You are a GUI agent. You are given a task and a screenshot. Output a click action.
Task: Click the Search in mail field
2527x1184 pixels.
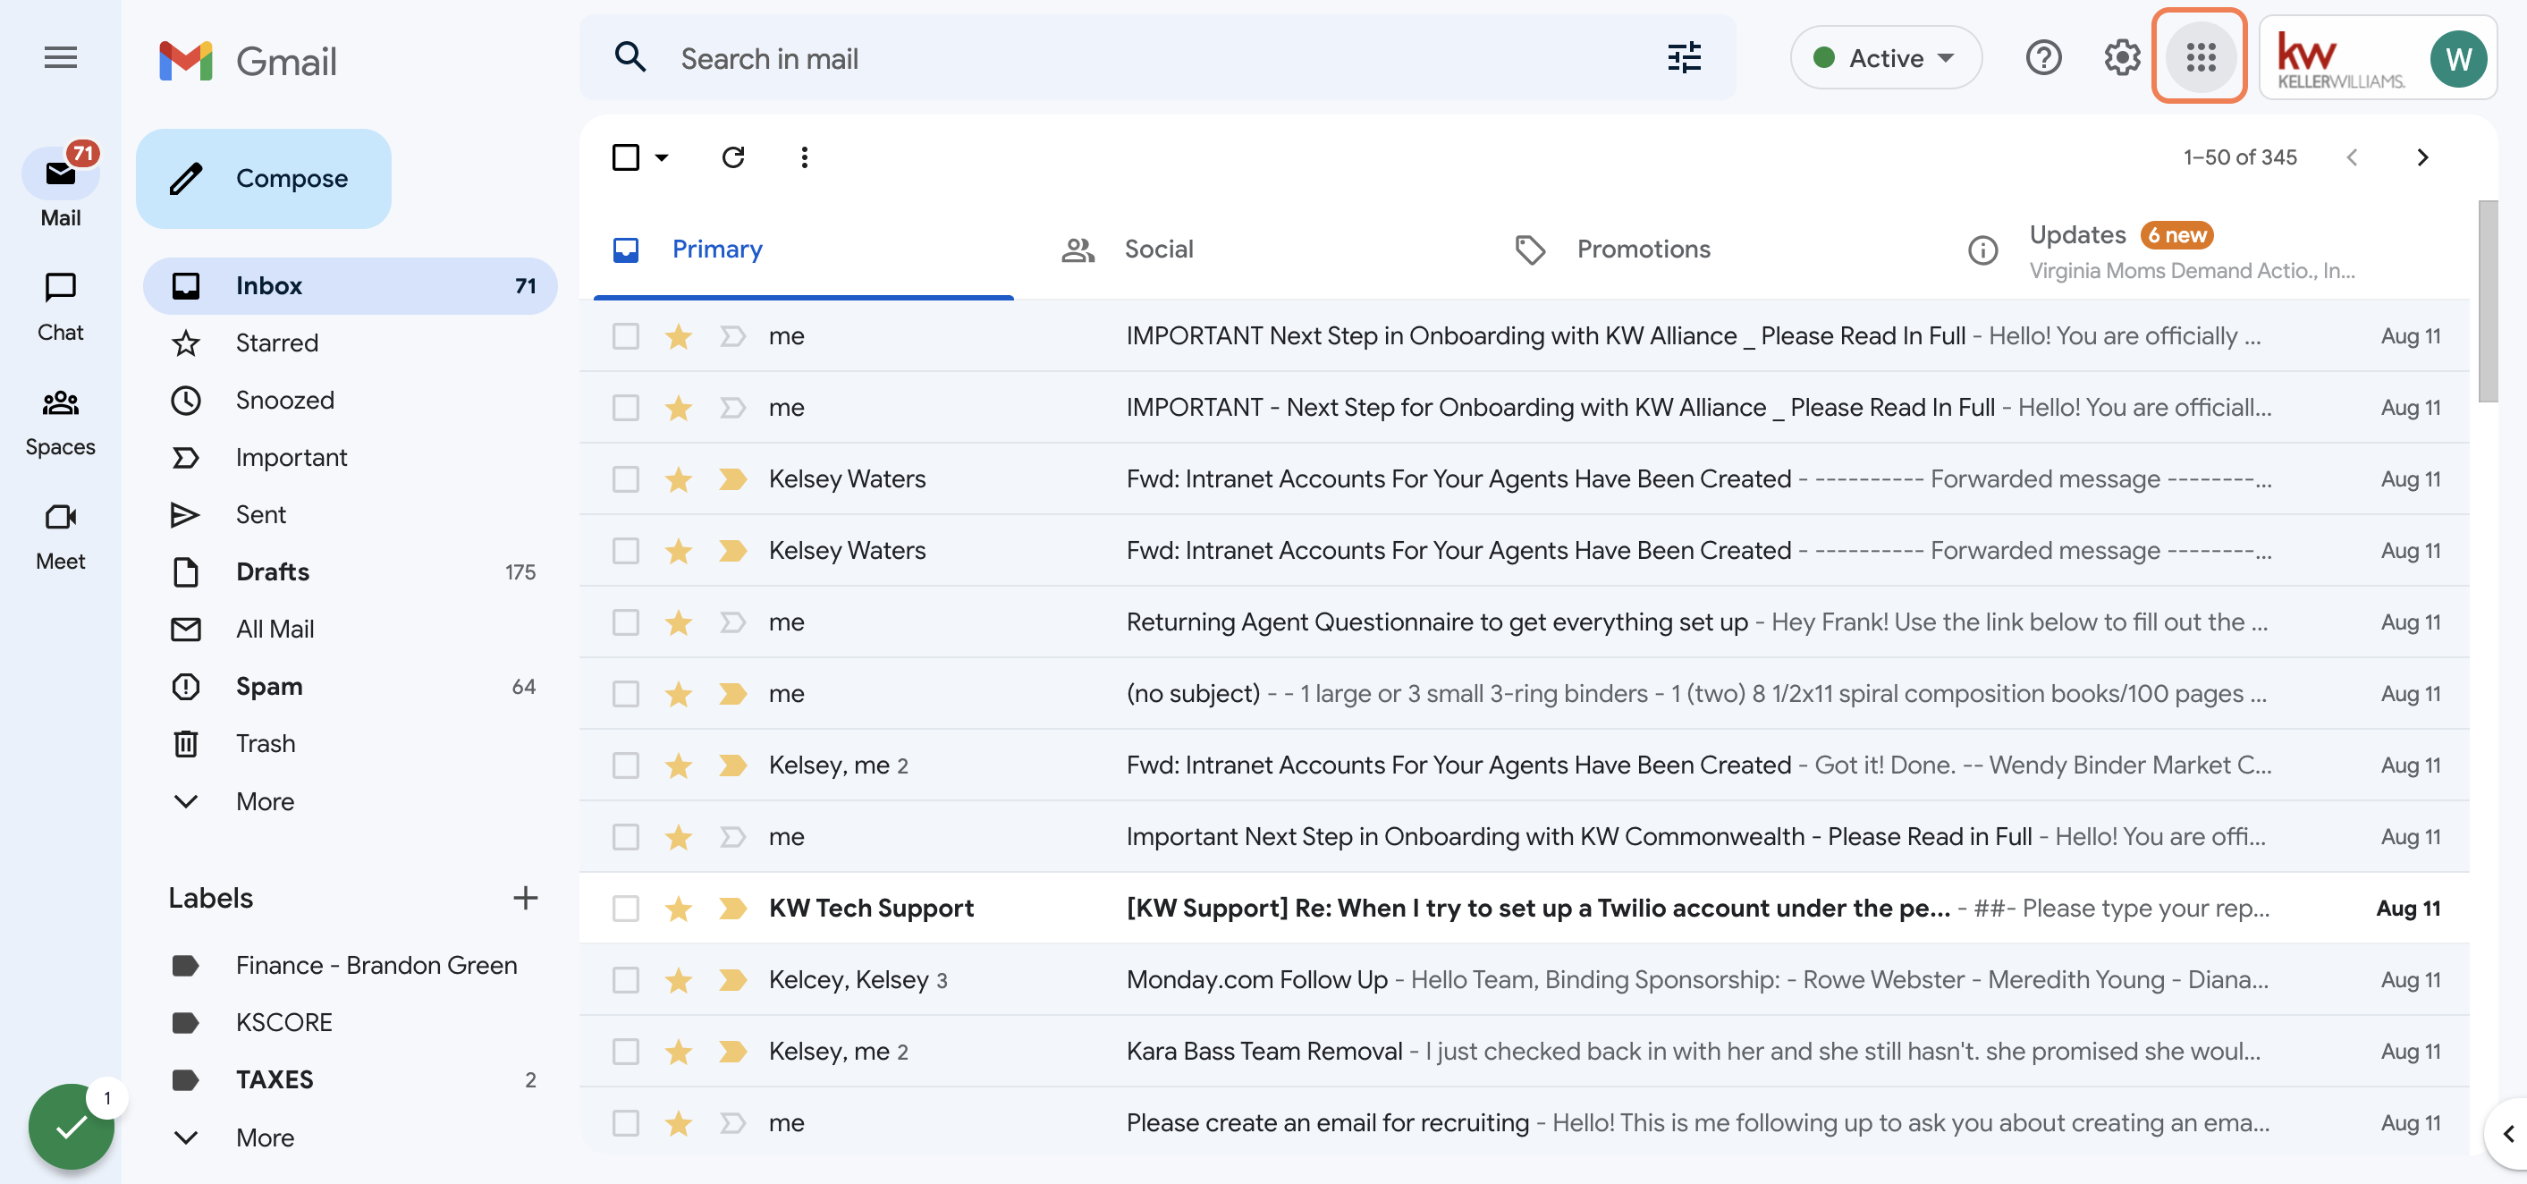click(x=1158, y=58)
